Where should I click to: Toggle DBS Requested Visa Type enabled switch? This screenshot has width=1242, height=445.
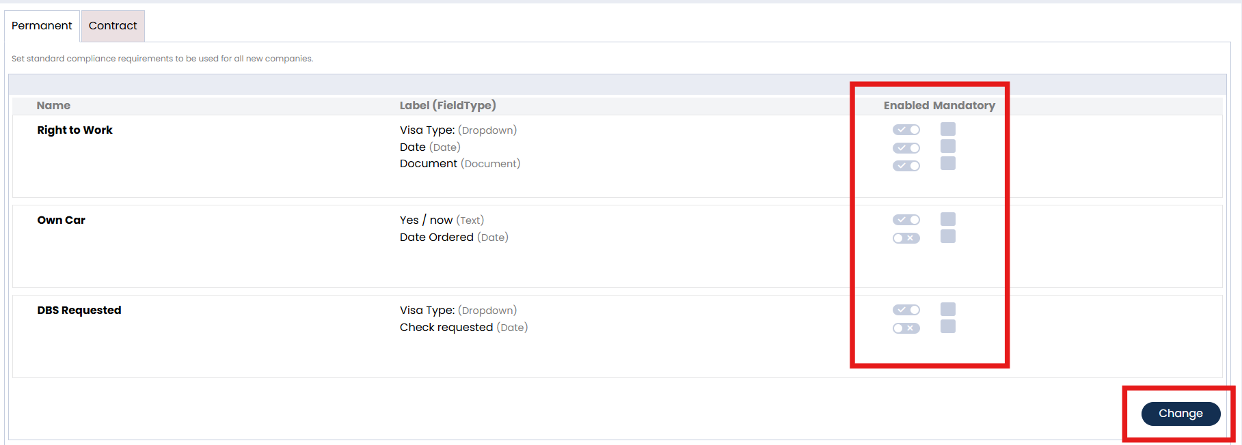click(906, 310)
